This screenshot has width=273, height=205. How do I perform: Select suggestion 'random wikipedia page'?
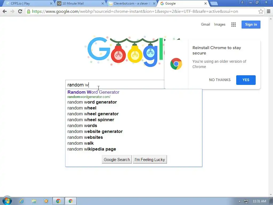(x=134, y=149)
